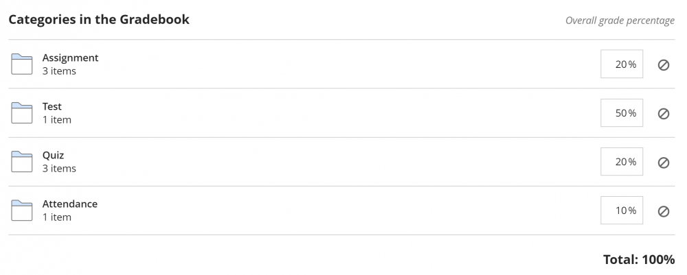
Task: Edit the Quiz 20% weight field
Action: (x=622, y=162)
